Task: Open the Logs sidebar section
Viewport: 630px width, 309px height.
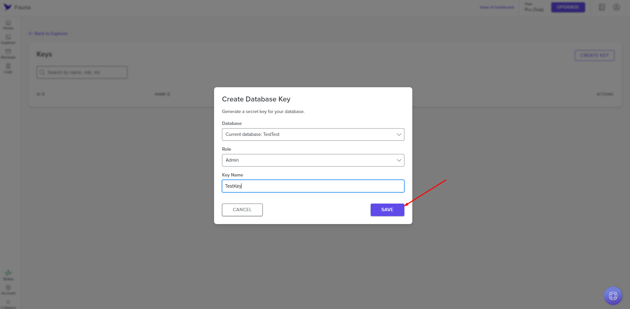Action: (x=8, y=68)
